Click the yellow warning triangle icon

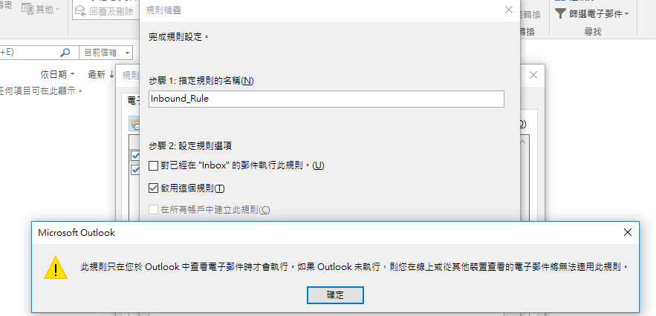pos(56,267)
